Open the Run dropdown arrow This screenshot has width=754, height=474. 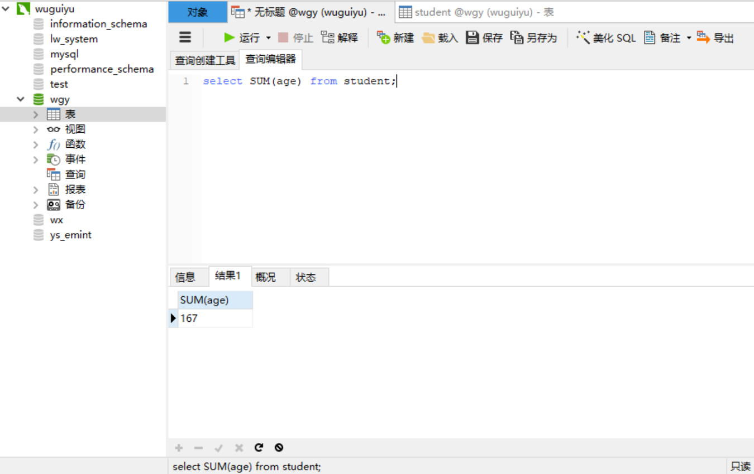click(268, 38)
